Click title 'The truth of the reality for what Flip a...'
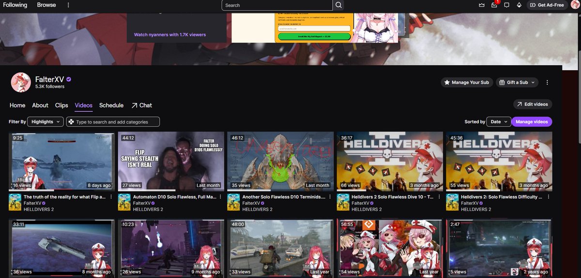This screenshot has height=278, width=581. click(64, 197)
